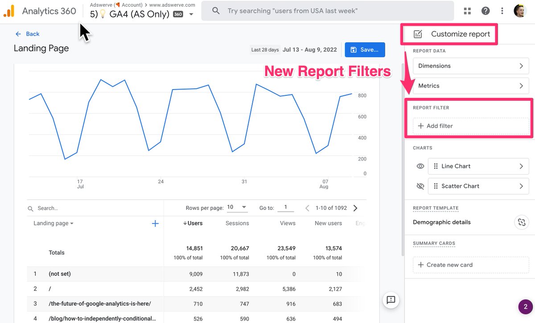Show the Scatter Chart with crossed eye icon
This screenshot has height=323, width=535.
pyautogui.click(x=420, y=186)
